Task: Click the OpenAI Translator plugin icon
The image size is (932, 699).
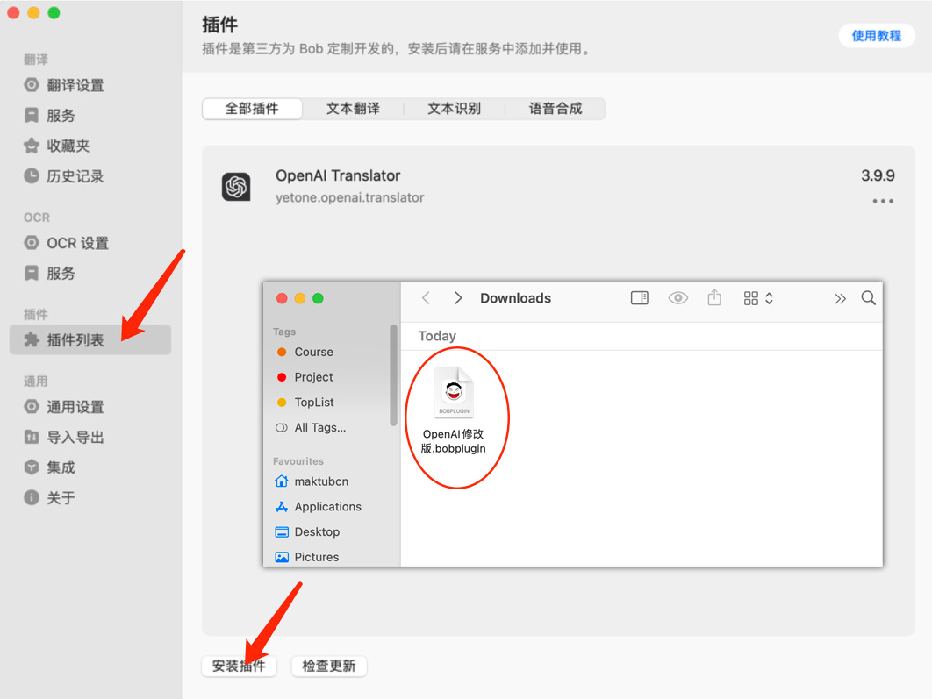Action: [236, 187]
